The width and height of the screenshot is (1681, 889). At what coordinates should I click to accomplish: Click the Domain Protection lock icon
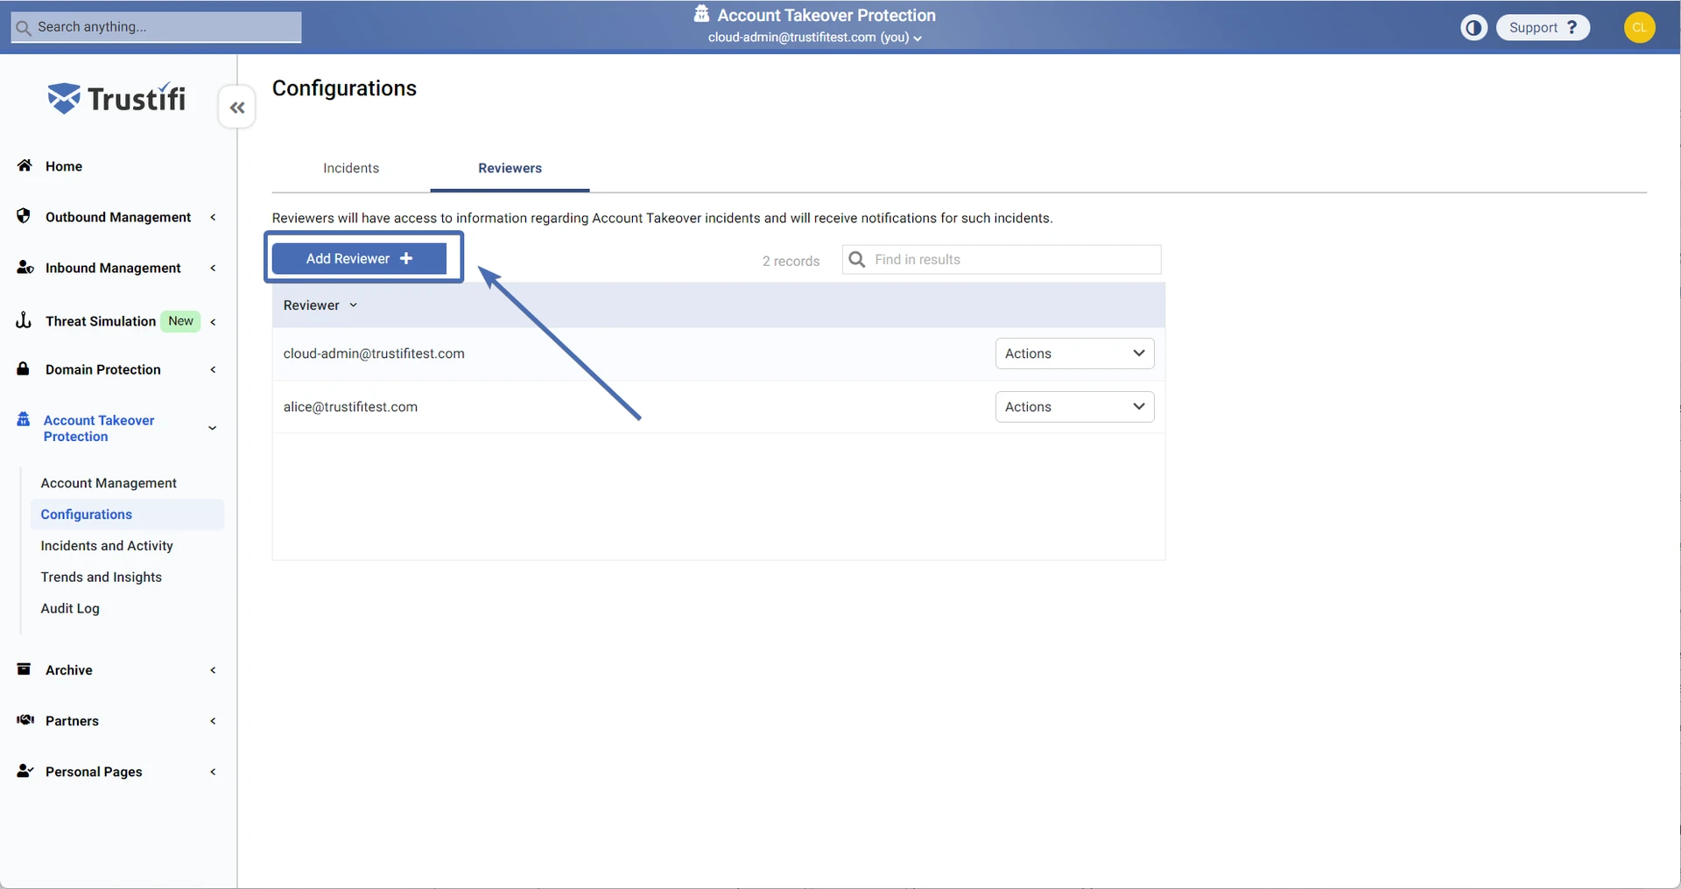[24, 369]
